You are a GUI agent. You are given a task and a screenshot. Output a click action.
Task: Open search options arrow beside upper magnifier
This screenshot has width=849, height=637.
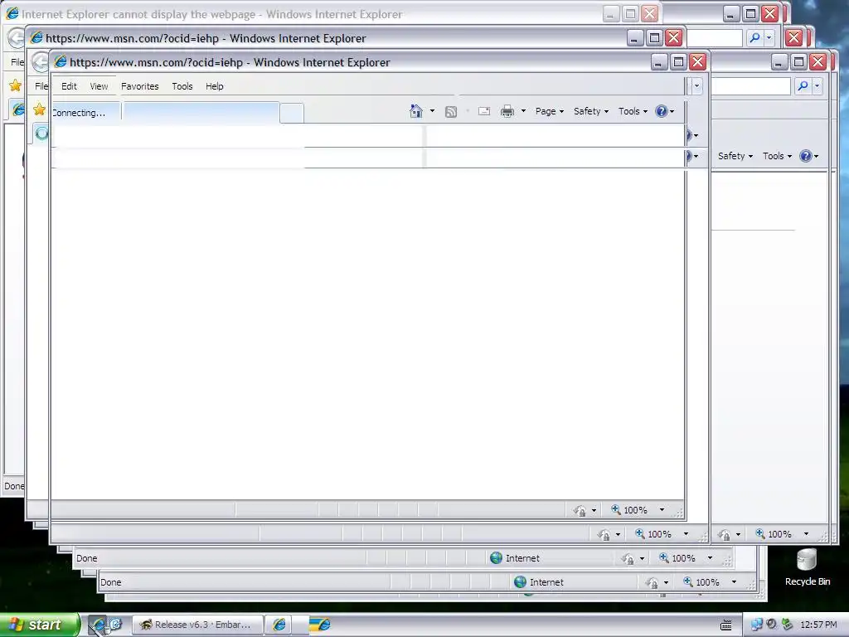click(769, 38)
